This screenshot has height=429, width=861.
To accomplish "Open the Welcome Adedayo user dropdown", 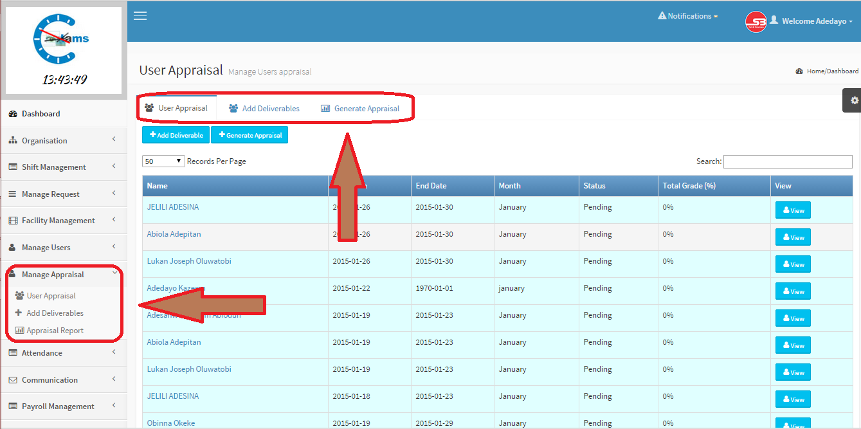I will coord(817,21).
